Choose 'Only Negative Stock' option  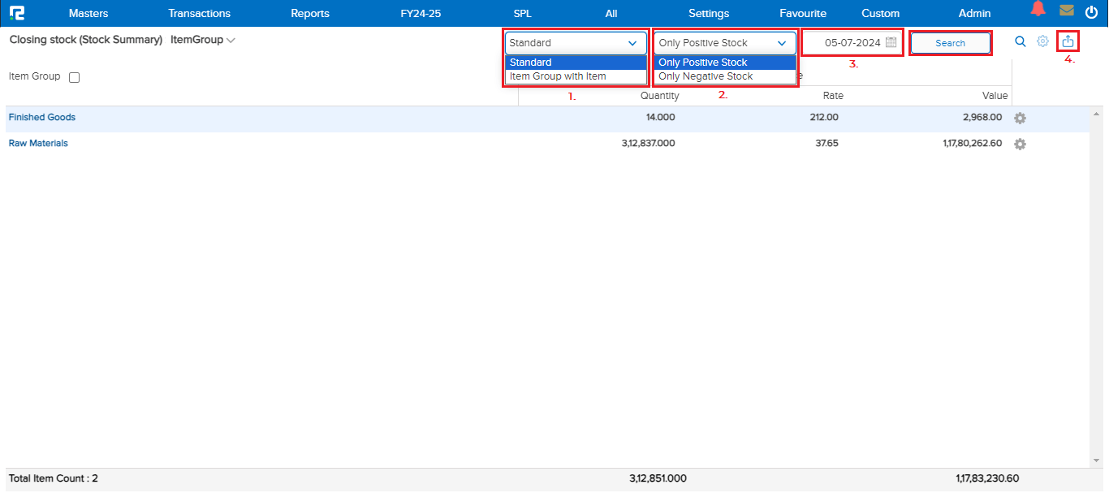[706, 76]
